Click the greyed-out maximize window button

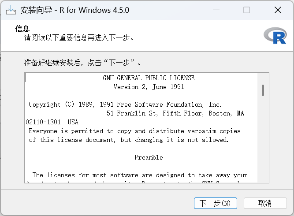click(x=246, y=10)
